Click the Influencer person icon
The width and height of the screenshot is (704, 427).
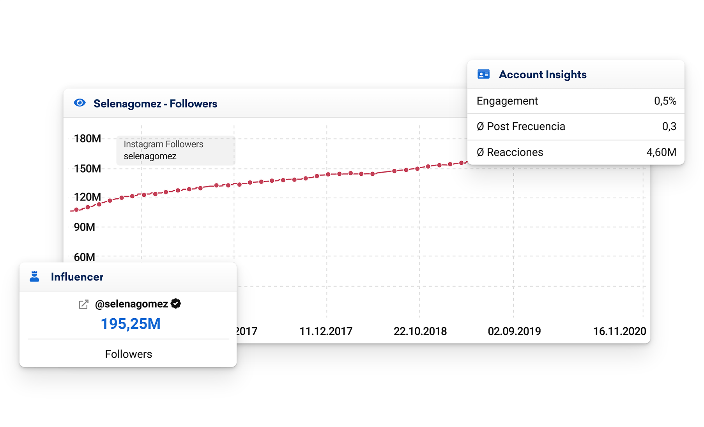pos(35,276)
